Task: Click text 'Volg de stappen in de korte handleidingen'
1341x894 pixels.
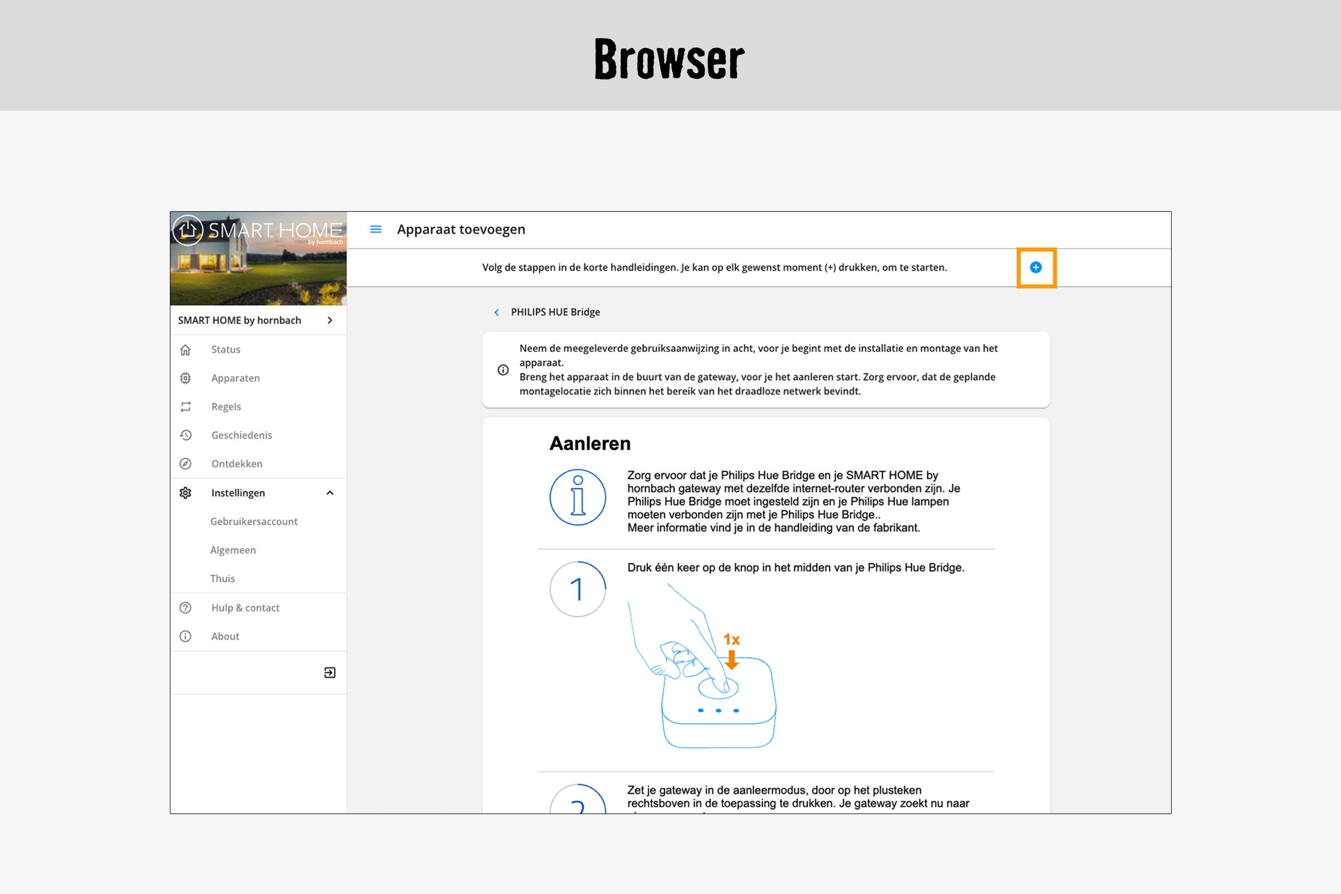Action: (x=580, y=268)
